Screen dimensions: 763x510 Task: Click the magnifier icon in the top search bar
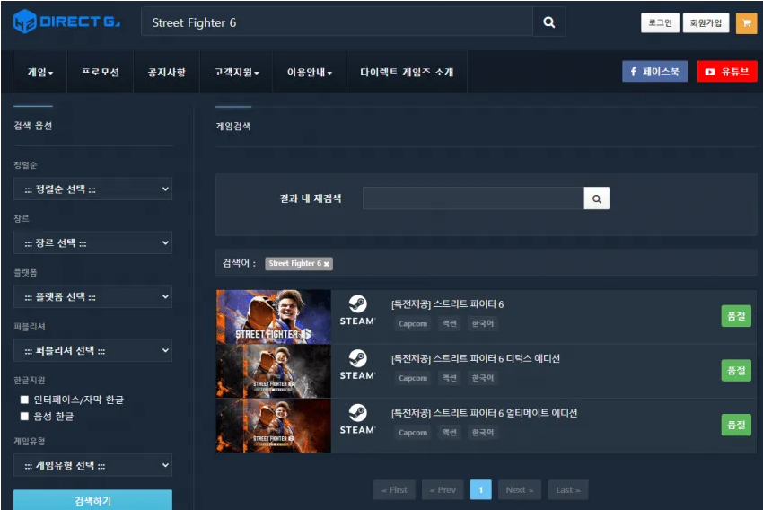[x=548, y=22]
